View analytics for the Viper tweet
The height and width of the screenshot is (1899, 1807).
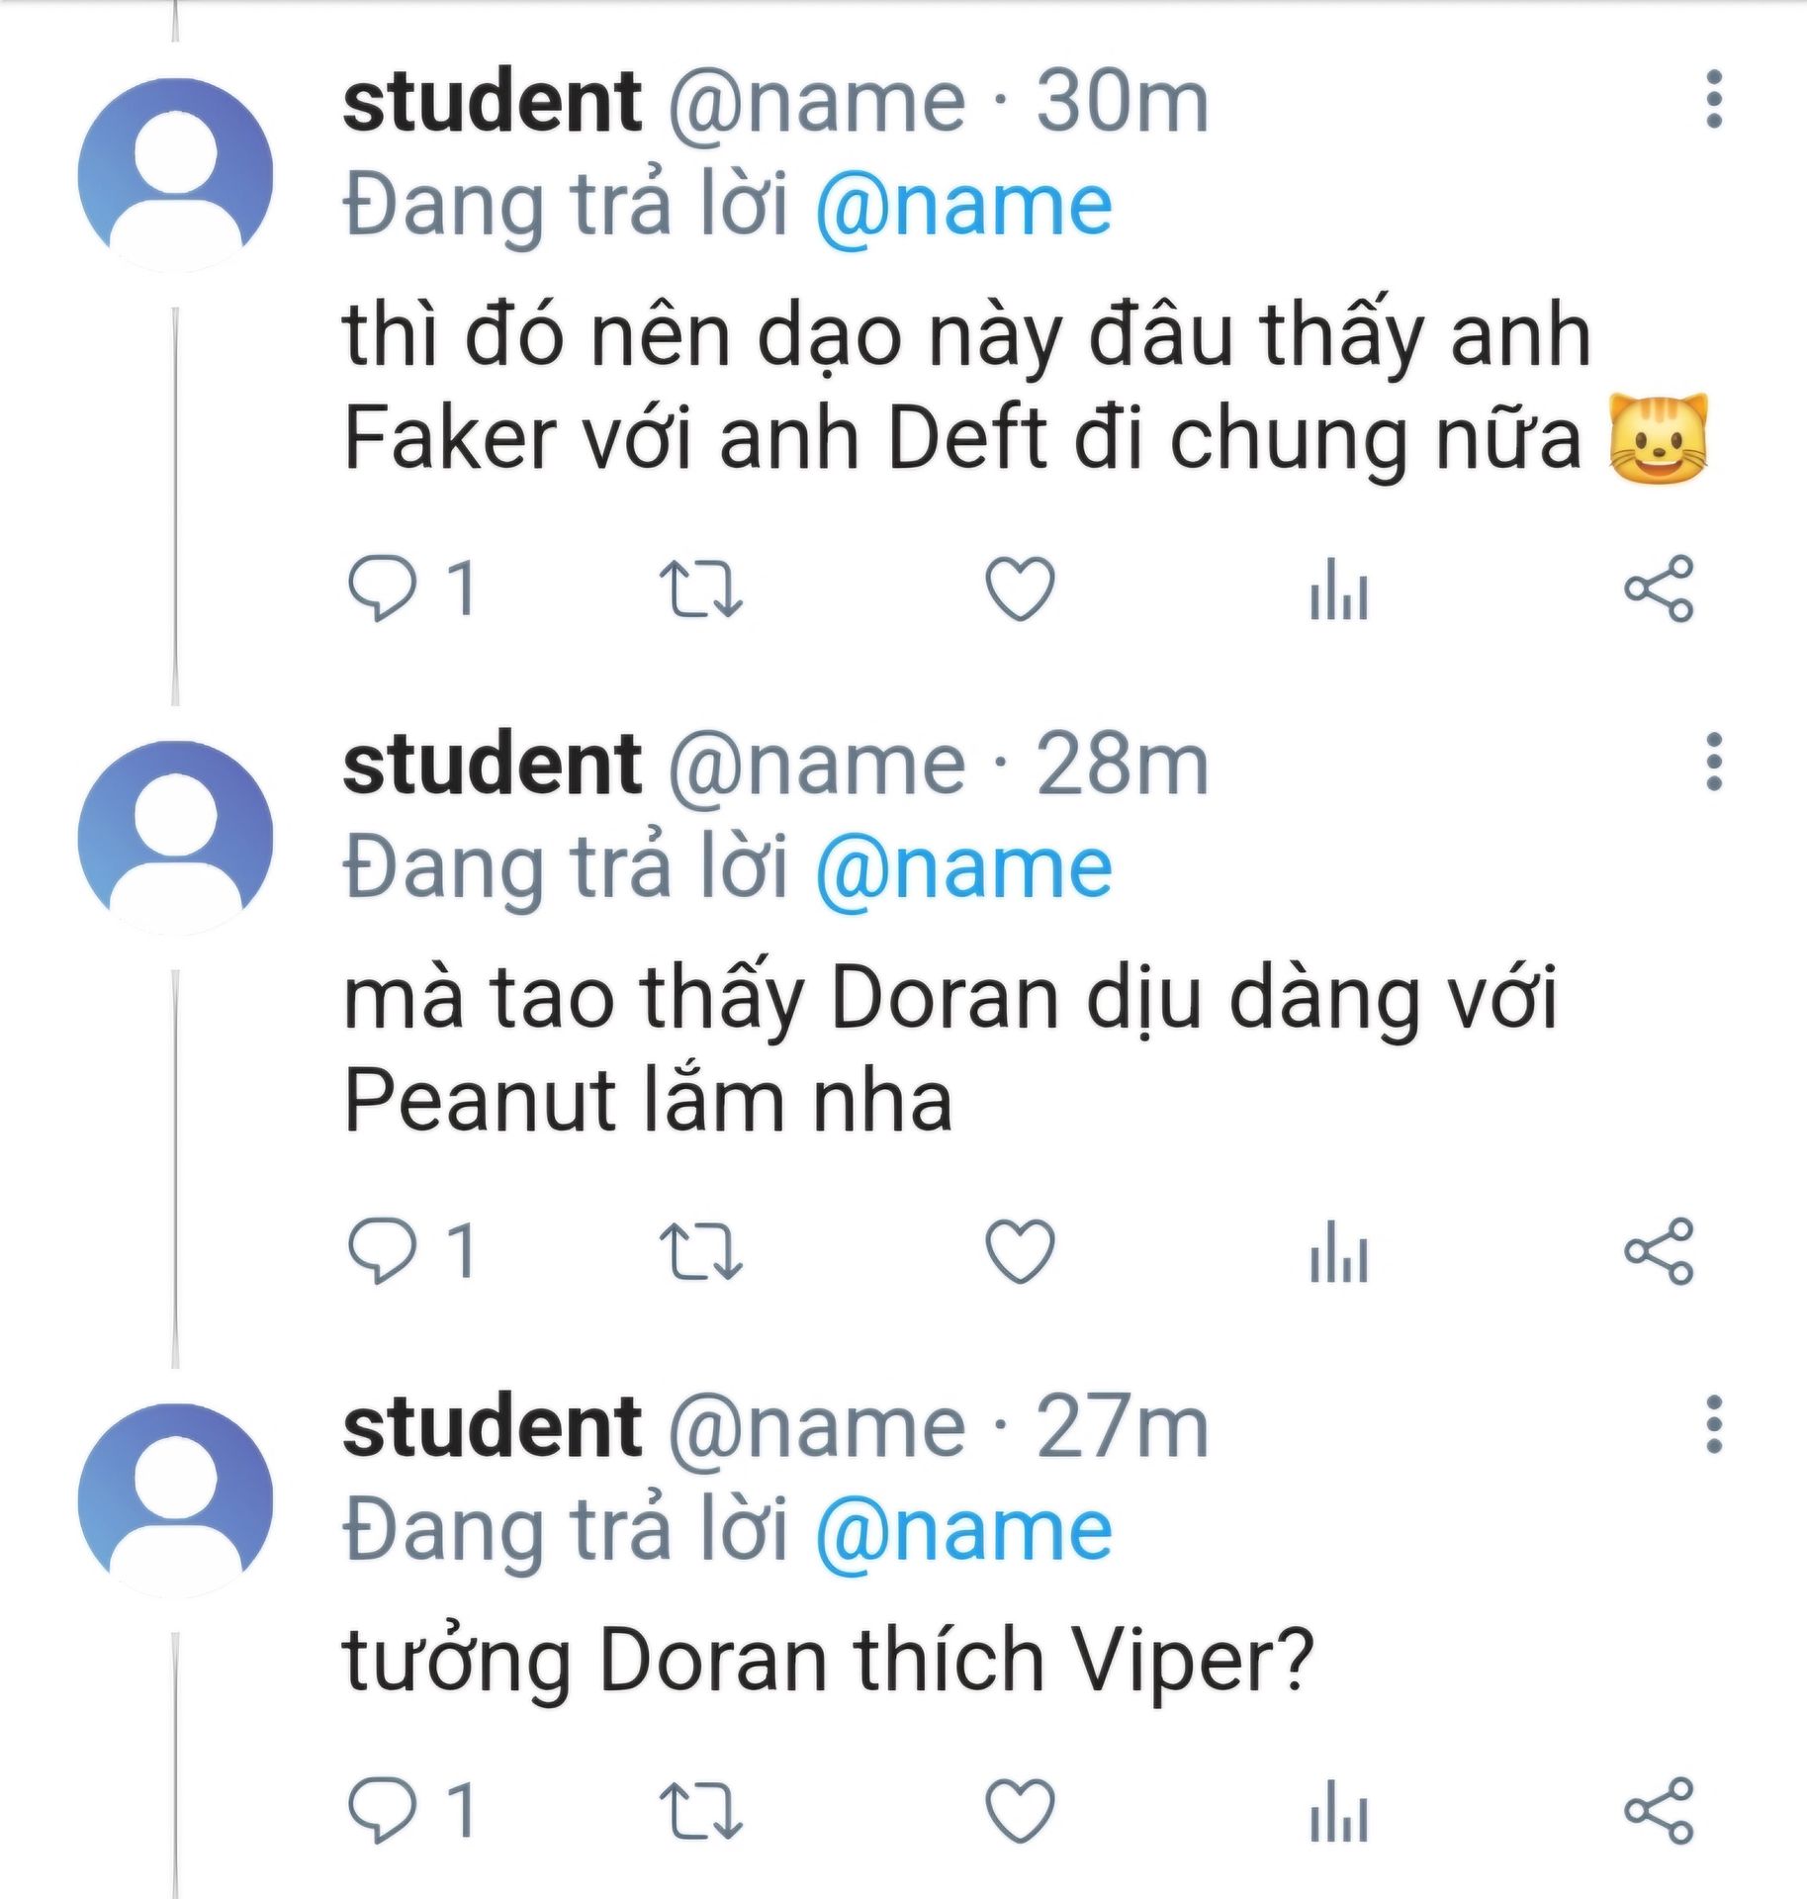pos(1339,1812)
